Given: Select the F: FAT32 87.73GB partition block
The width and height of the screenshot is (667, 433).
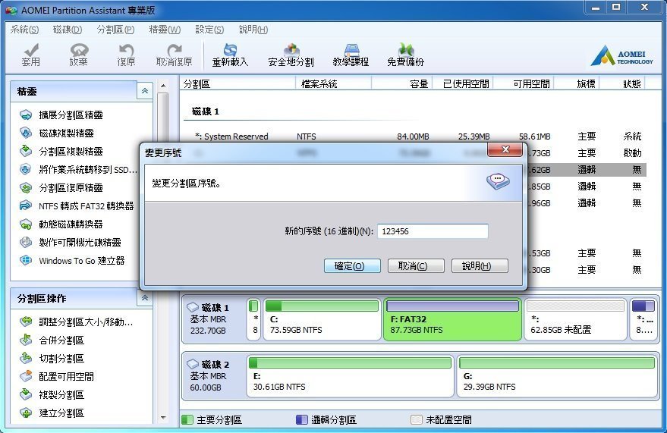Looking at the screenshot, I should [x=452, y=319].
